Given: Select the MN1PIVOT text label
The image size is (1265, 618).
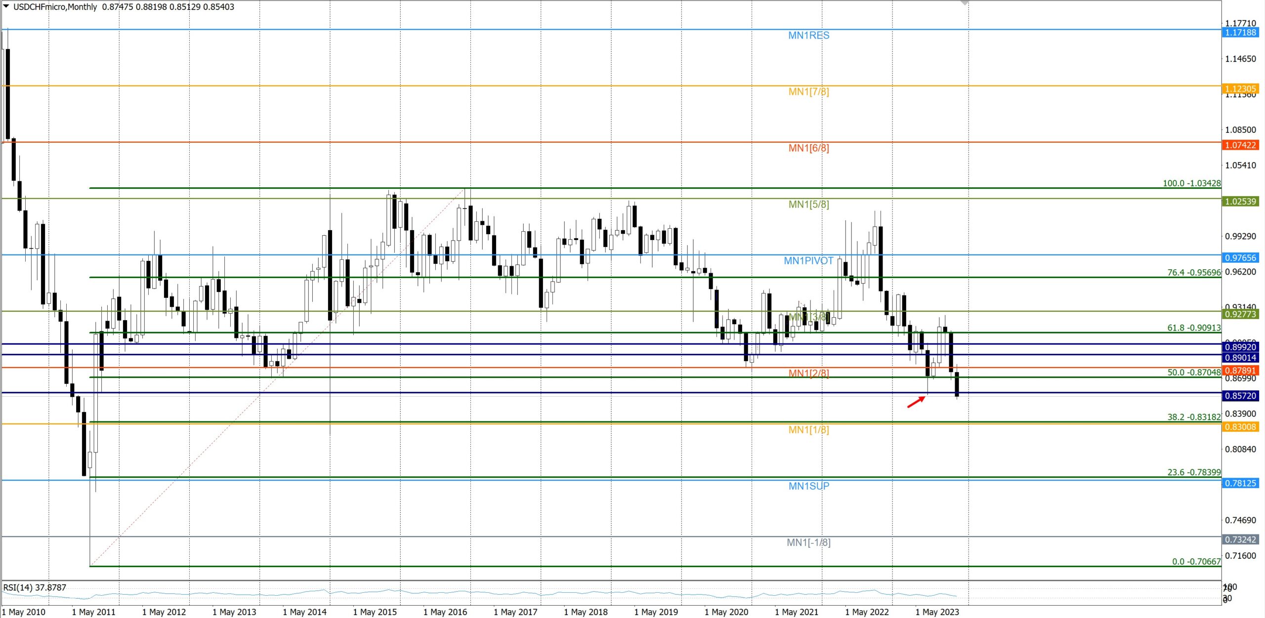Looking at the screenshot, I should (808, 261).
